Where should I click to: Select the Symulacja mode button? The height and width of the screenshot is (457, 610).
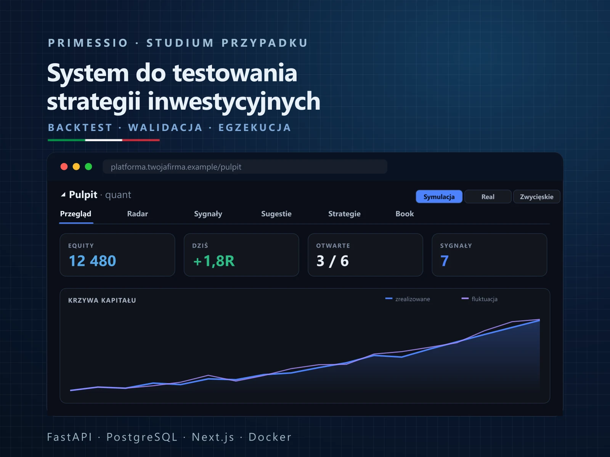pos(439,197)
